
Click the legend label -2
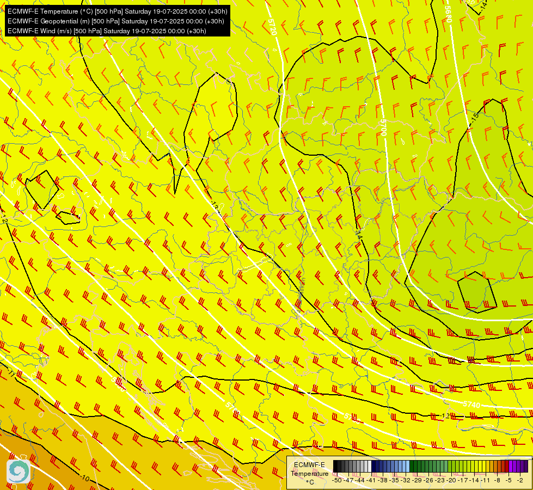coord(520,481)
